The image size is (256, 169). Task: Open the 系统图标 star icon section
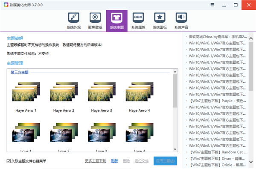tap(160, 21)
